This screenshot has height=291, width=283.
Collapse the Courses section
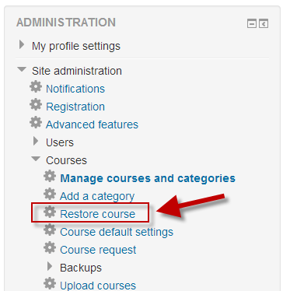[x=36, y=159]
